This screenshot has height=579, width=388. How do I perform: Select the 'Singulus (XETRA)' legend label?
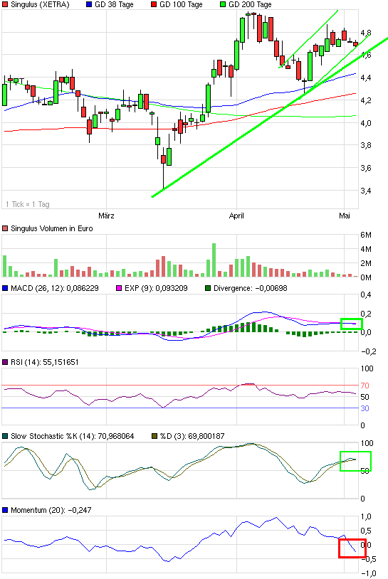pyautogui.click(x=40, y=5)
